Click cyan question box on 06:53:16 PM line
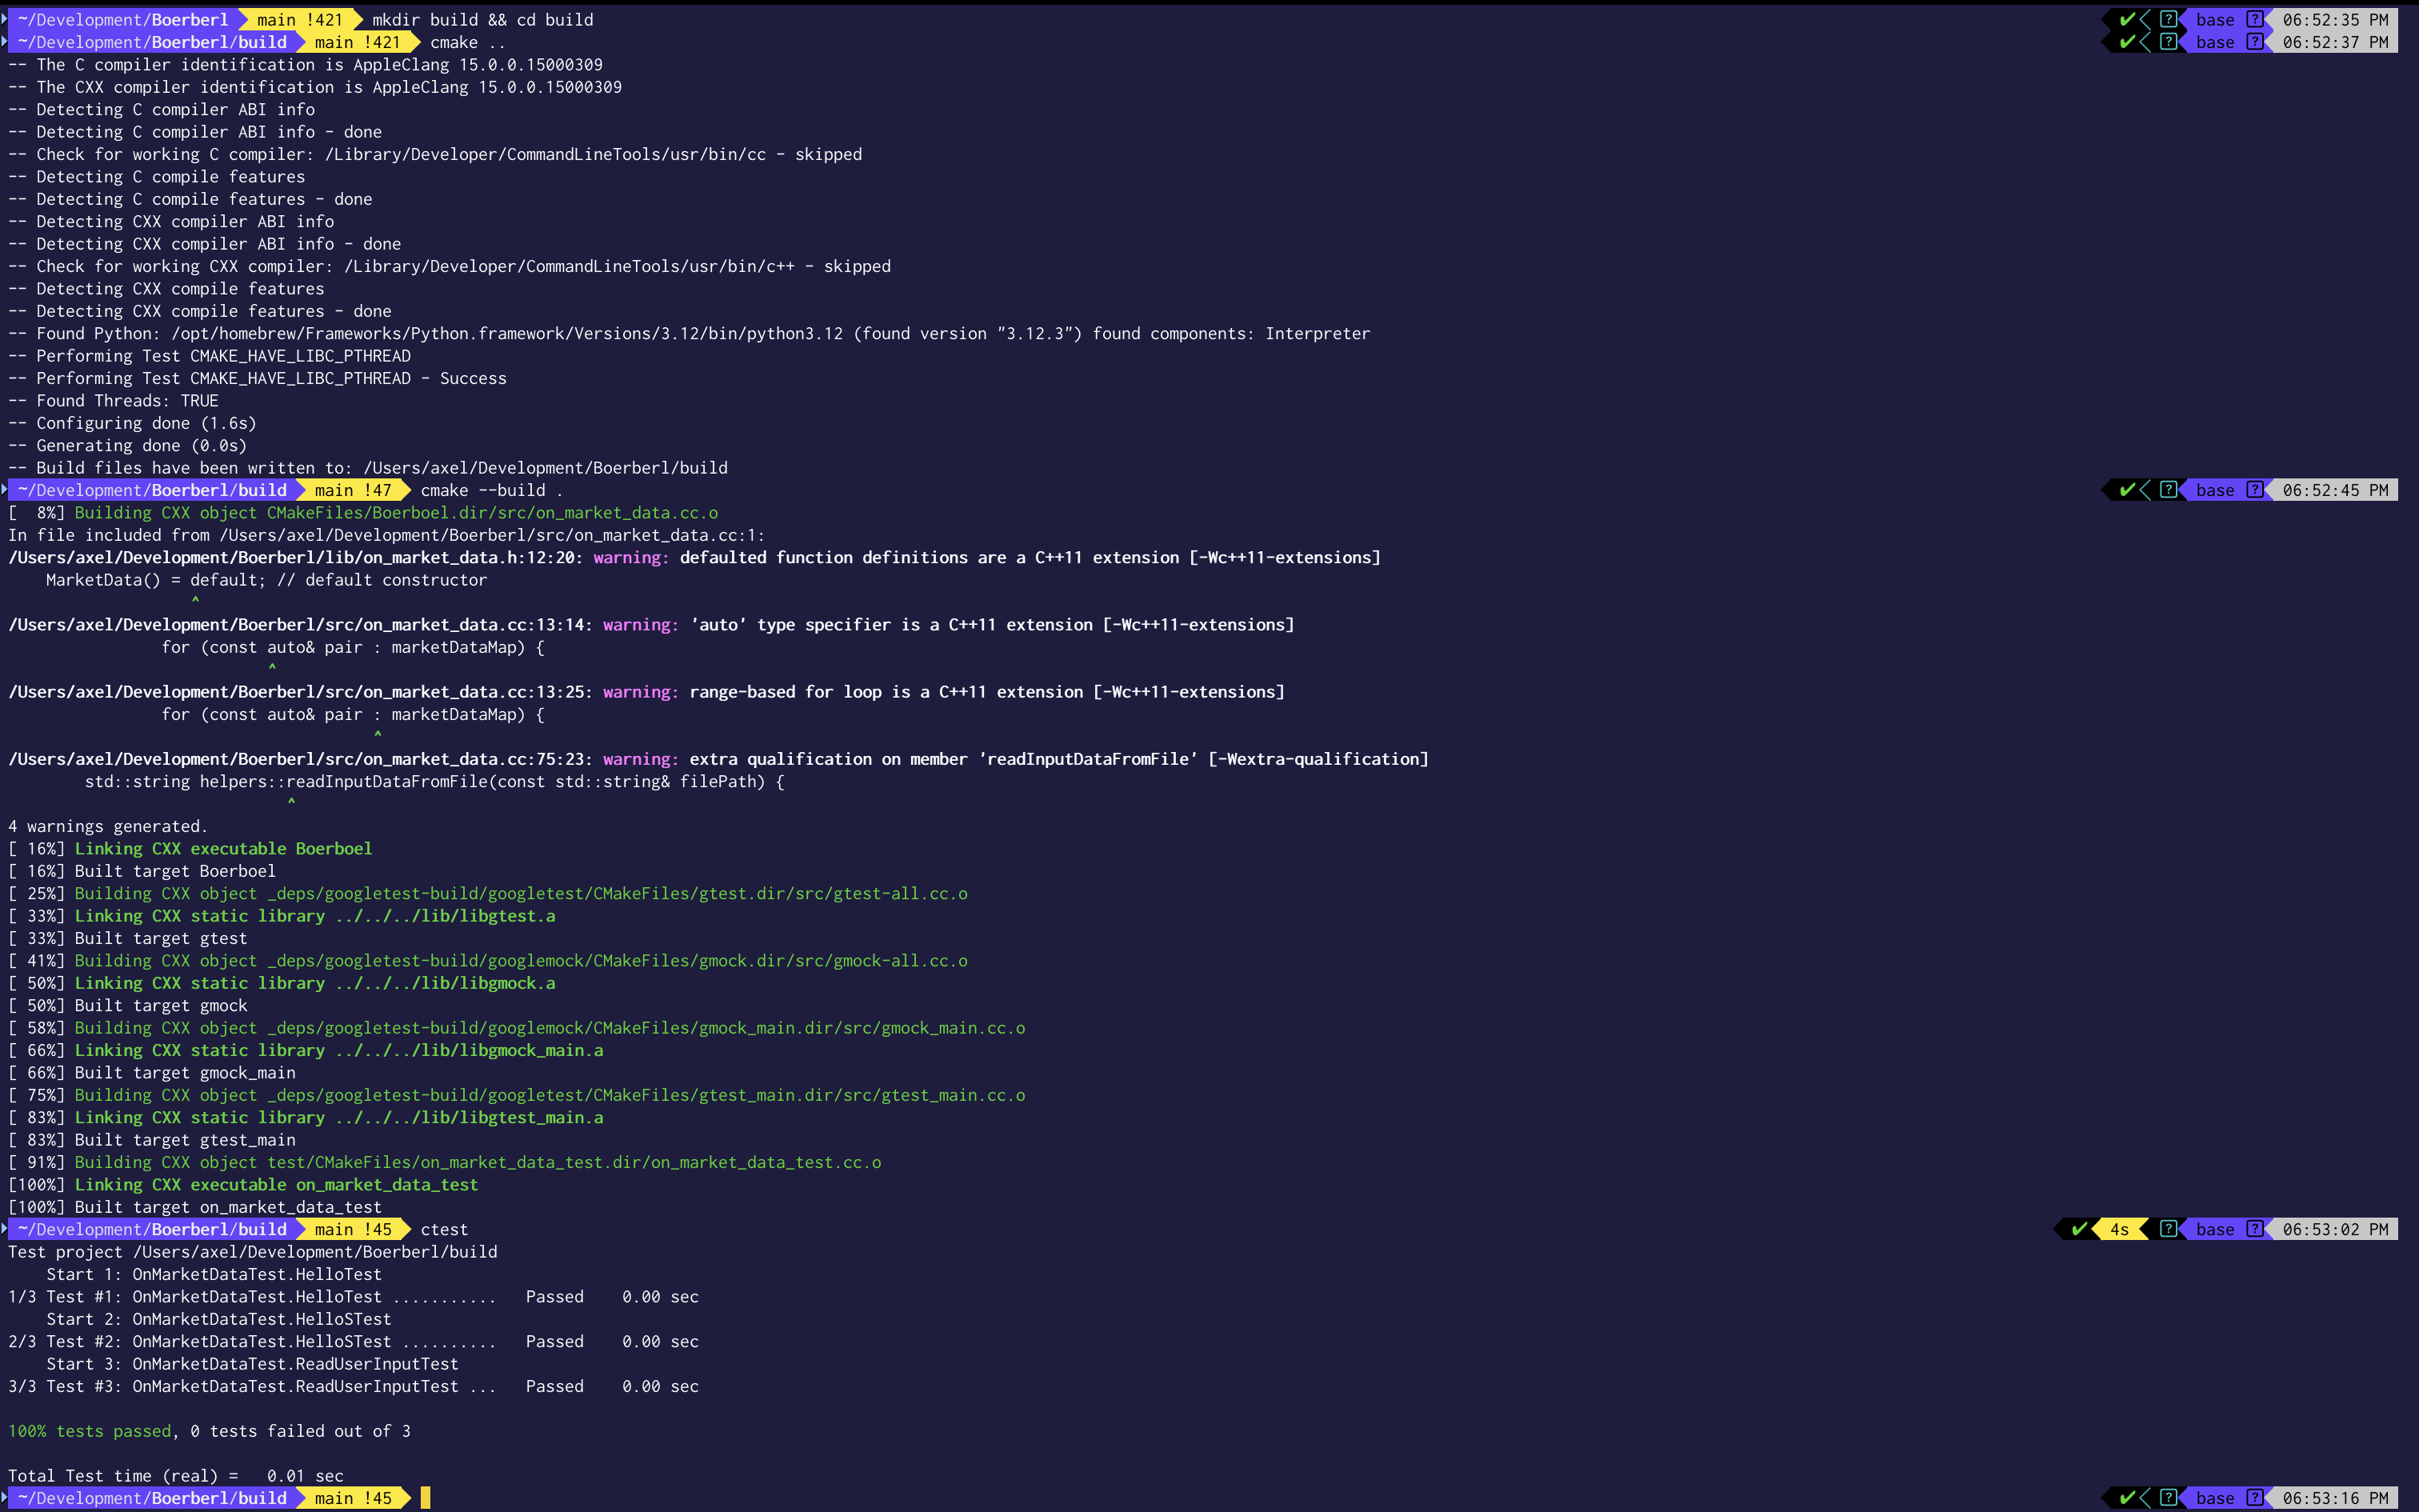The width and height of the screenshot is (2419, 1512). coord(2168,1498)
